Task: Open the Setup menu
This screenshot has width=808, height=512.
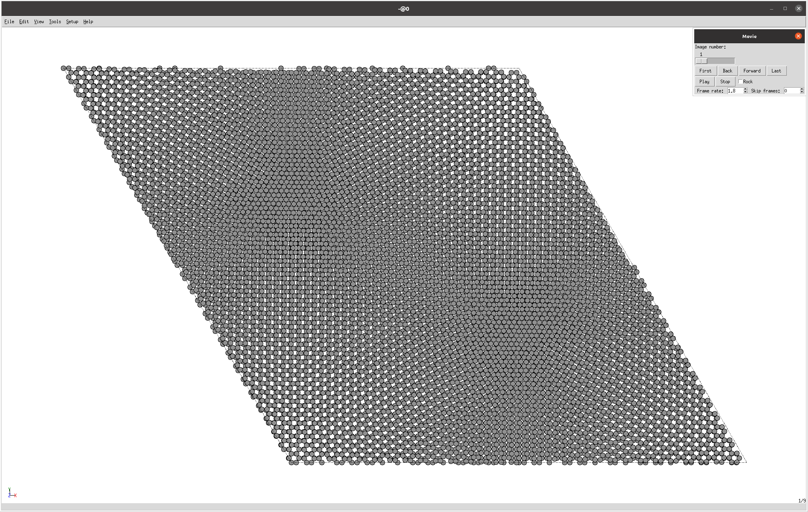Action: [x=71, y=21]
